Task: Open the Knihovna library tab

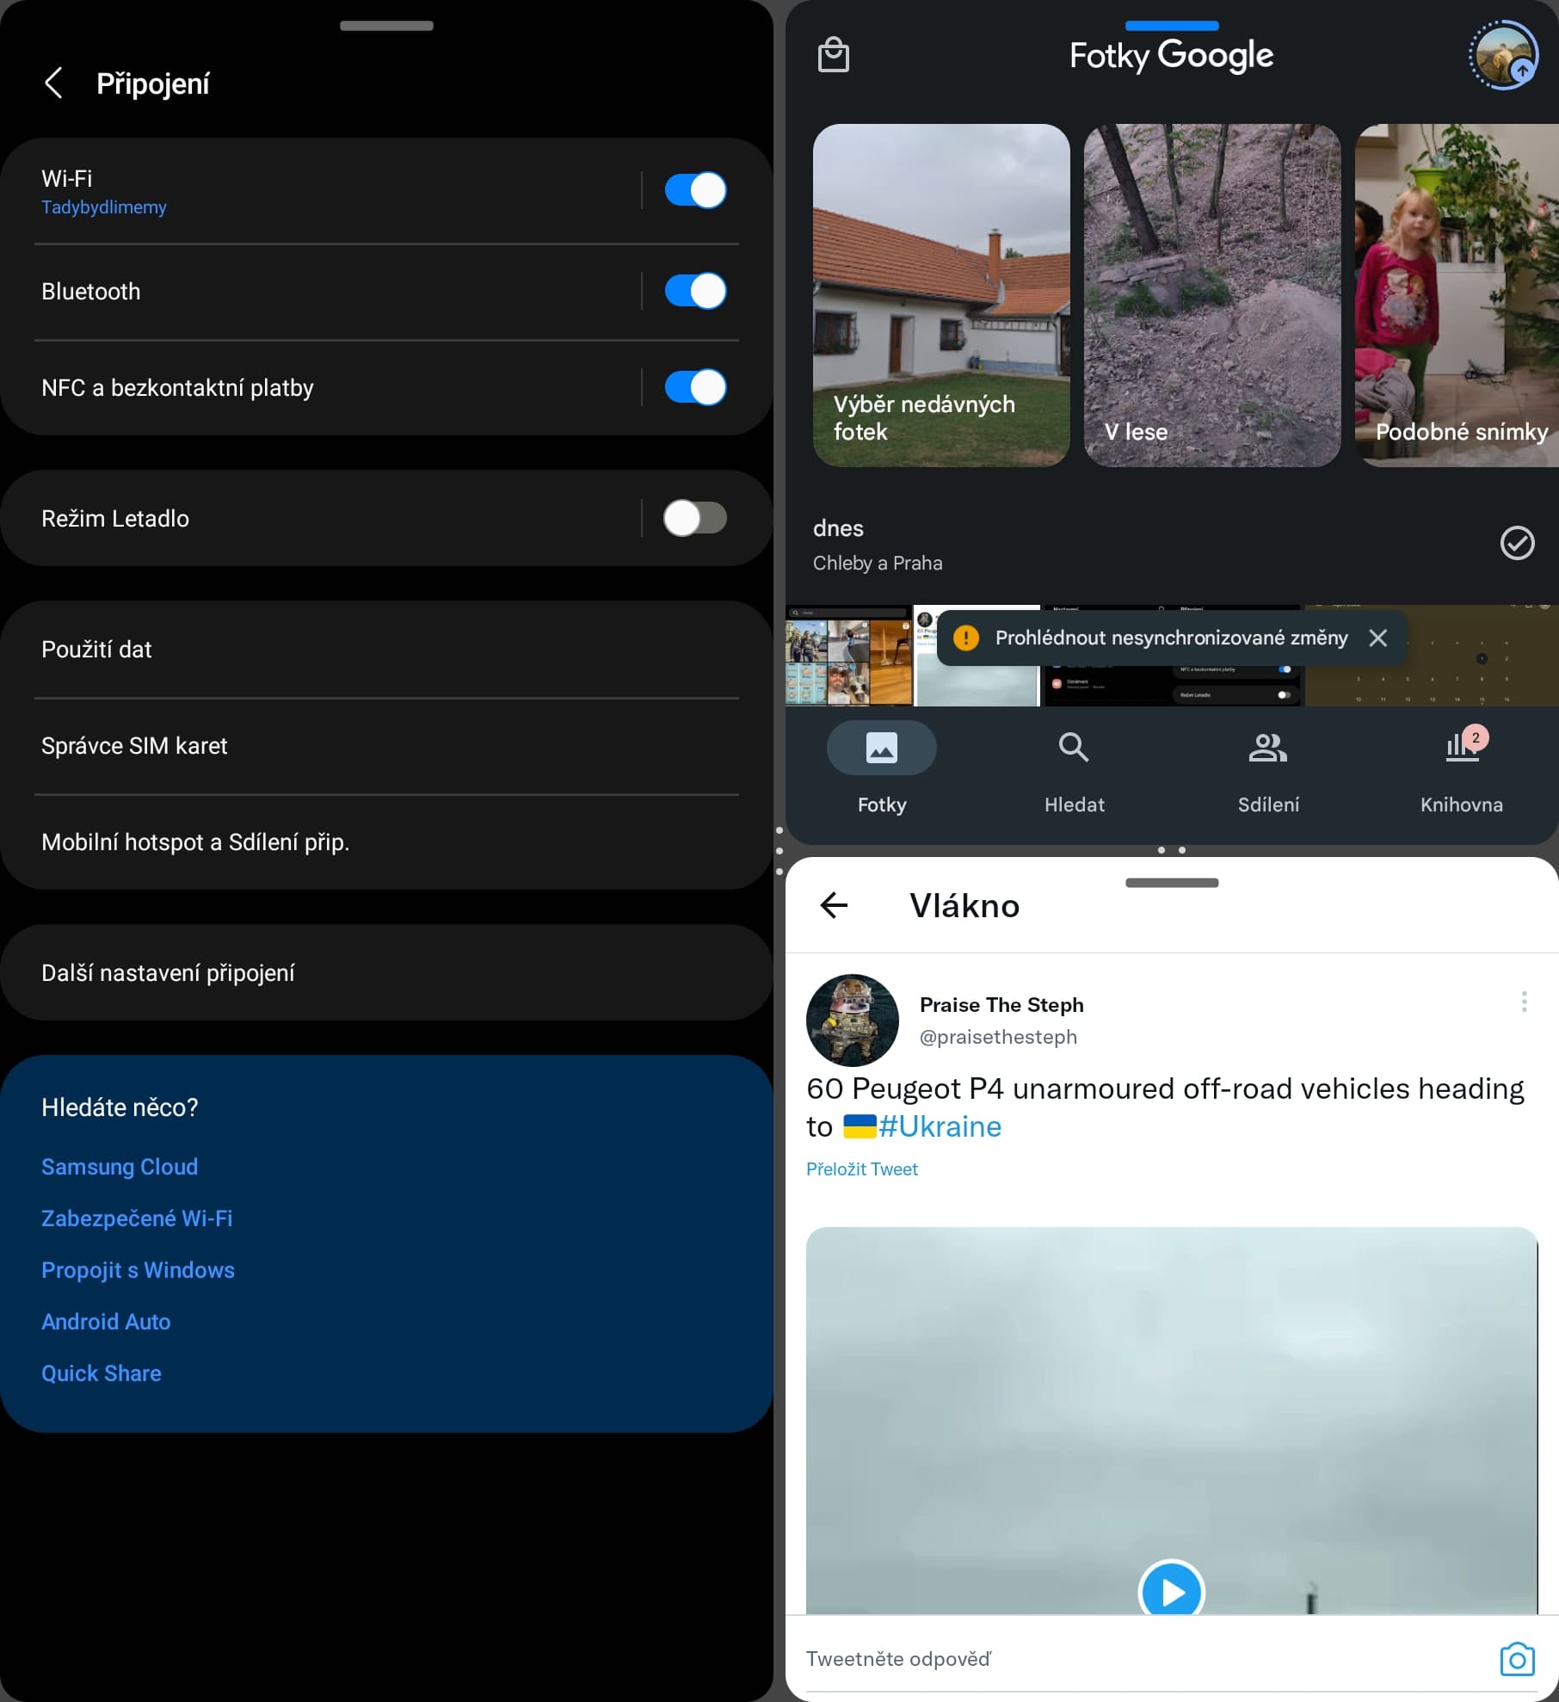Action: point(1461,767)
